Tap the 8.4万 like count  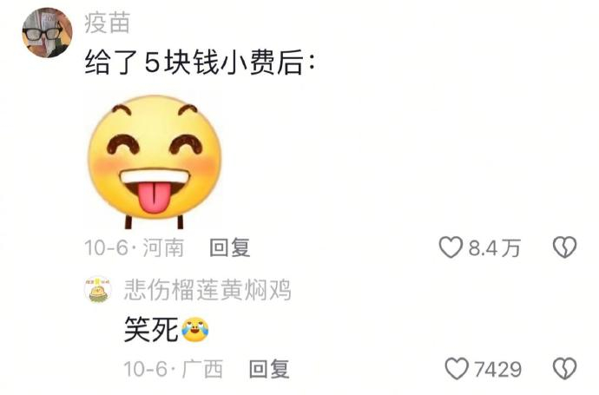coord(494,248)
